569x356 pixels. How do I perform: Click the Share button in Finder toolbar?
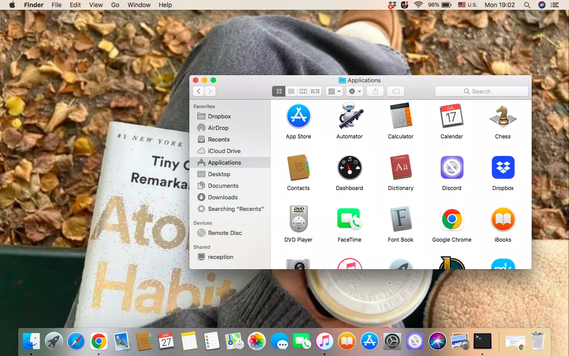tap(375, 91)
